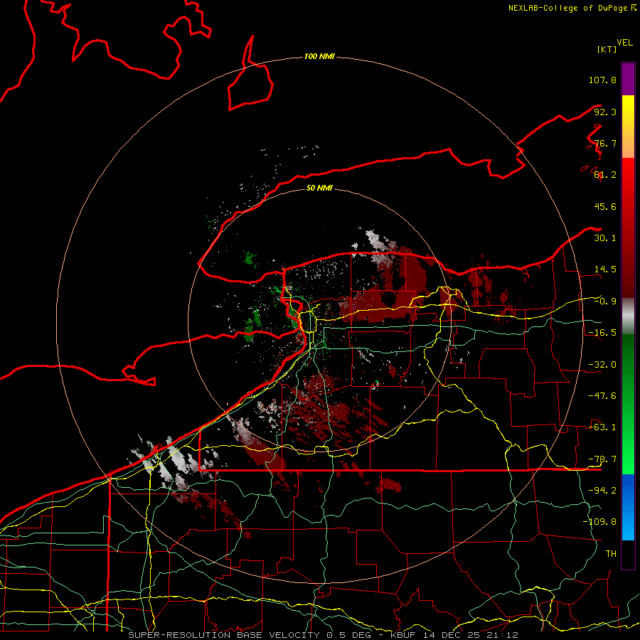Click the 100 NMI range ring label

click(319, 56)
